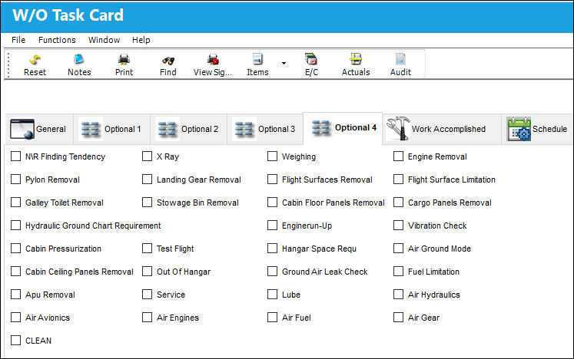Image resolution: width=574 pixels, height=359 pixels.
Task: Check the Landing Gear Removal checkbox
Action: coord(148,179)
